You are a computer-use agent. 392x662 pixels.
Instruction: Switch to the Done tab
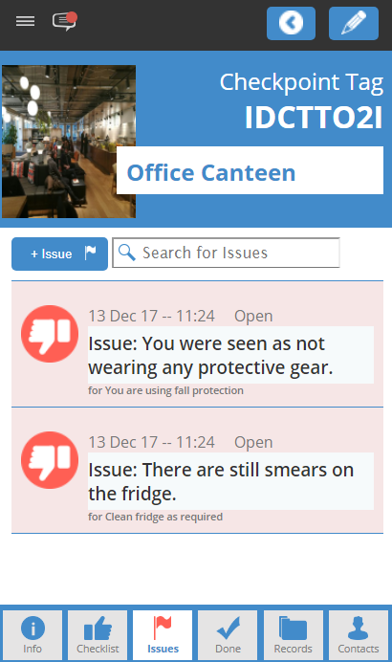[228, 635]
